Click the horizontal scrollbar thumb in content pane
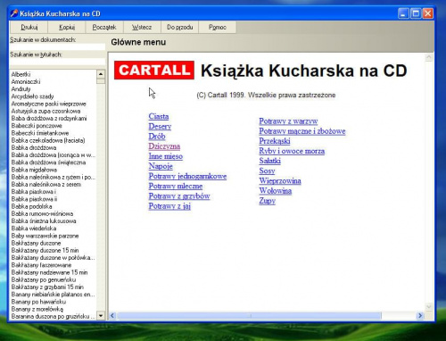The height and width of the screenshot is (341, 446). tap(249, 315)
